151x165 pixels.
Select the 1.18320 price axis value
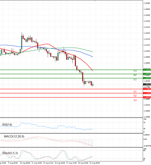point(147,81)
